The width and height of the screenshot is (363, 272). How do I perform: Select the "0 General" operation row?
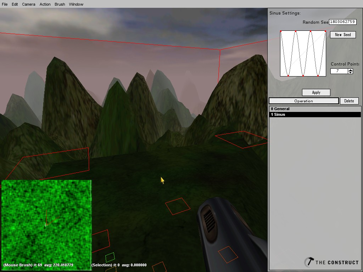(x=315, y=109)
